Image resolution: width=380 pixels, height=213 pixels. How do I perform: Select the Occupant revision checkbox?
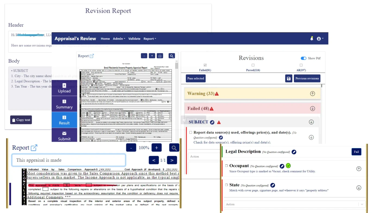pyautogui.click(x=226, y=166)
